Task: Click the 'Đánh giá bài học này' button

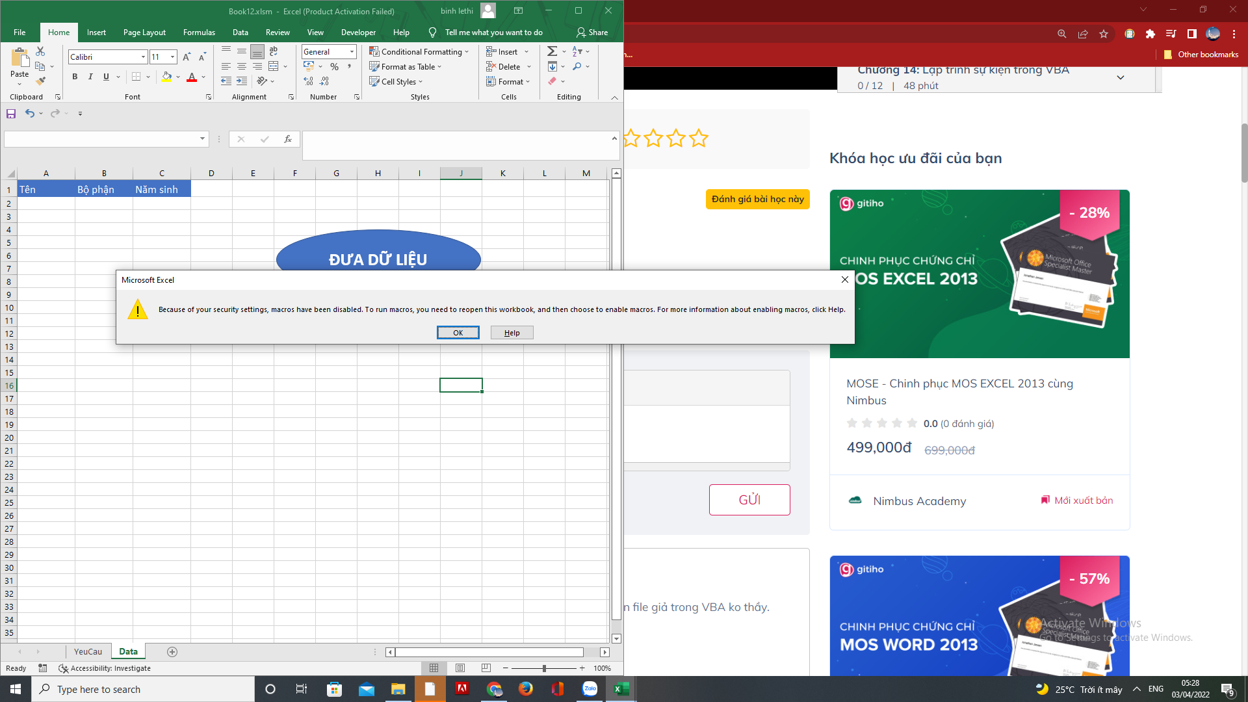Action: (758, 200)
